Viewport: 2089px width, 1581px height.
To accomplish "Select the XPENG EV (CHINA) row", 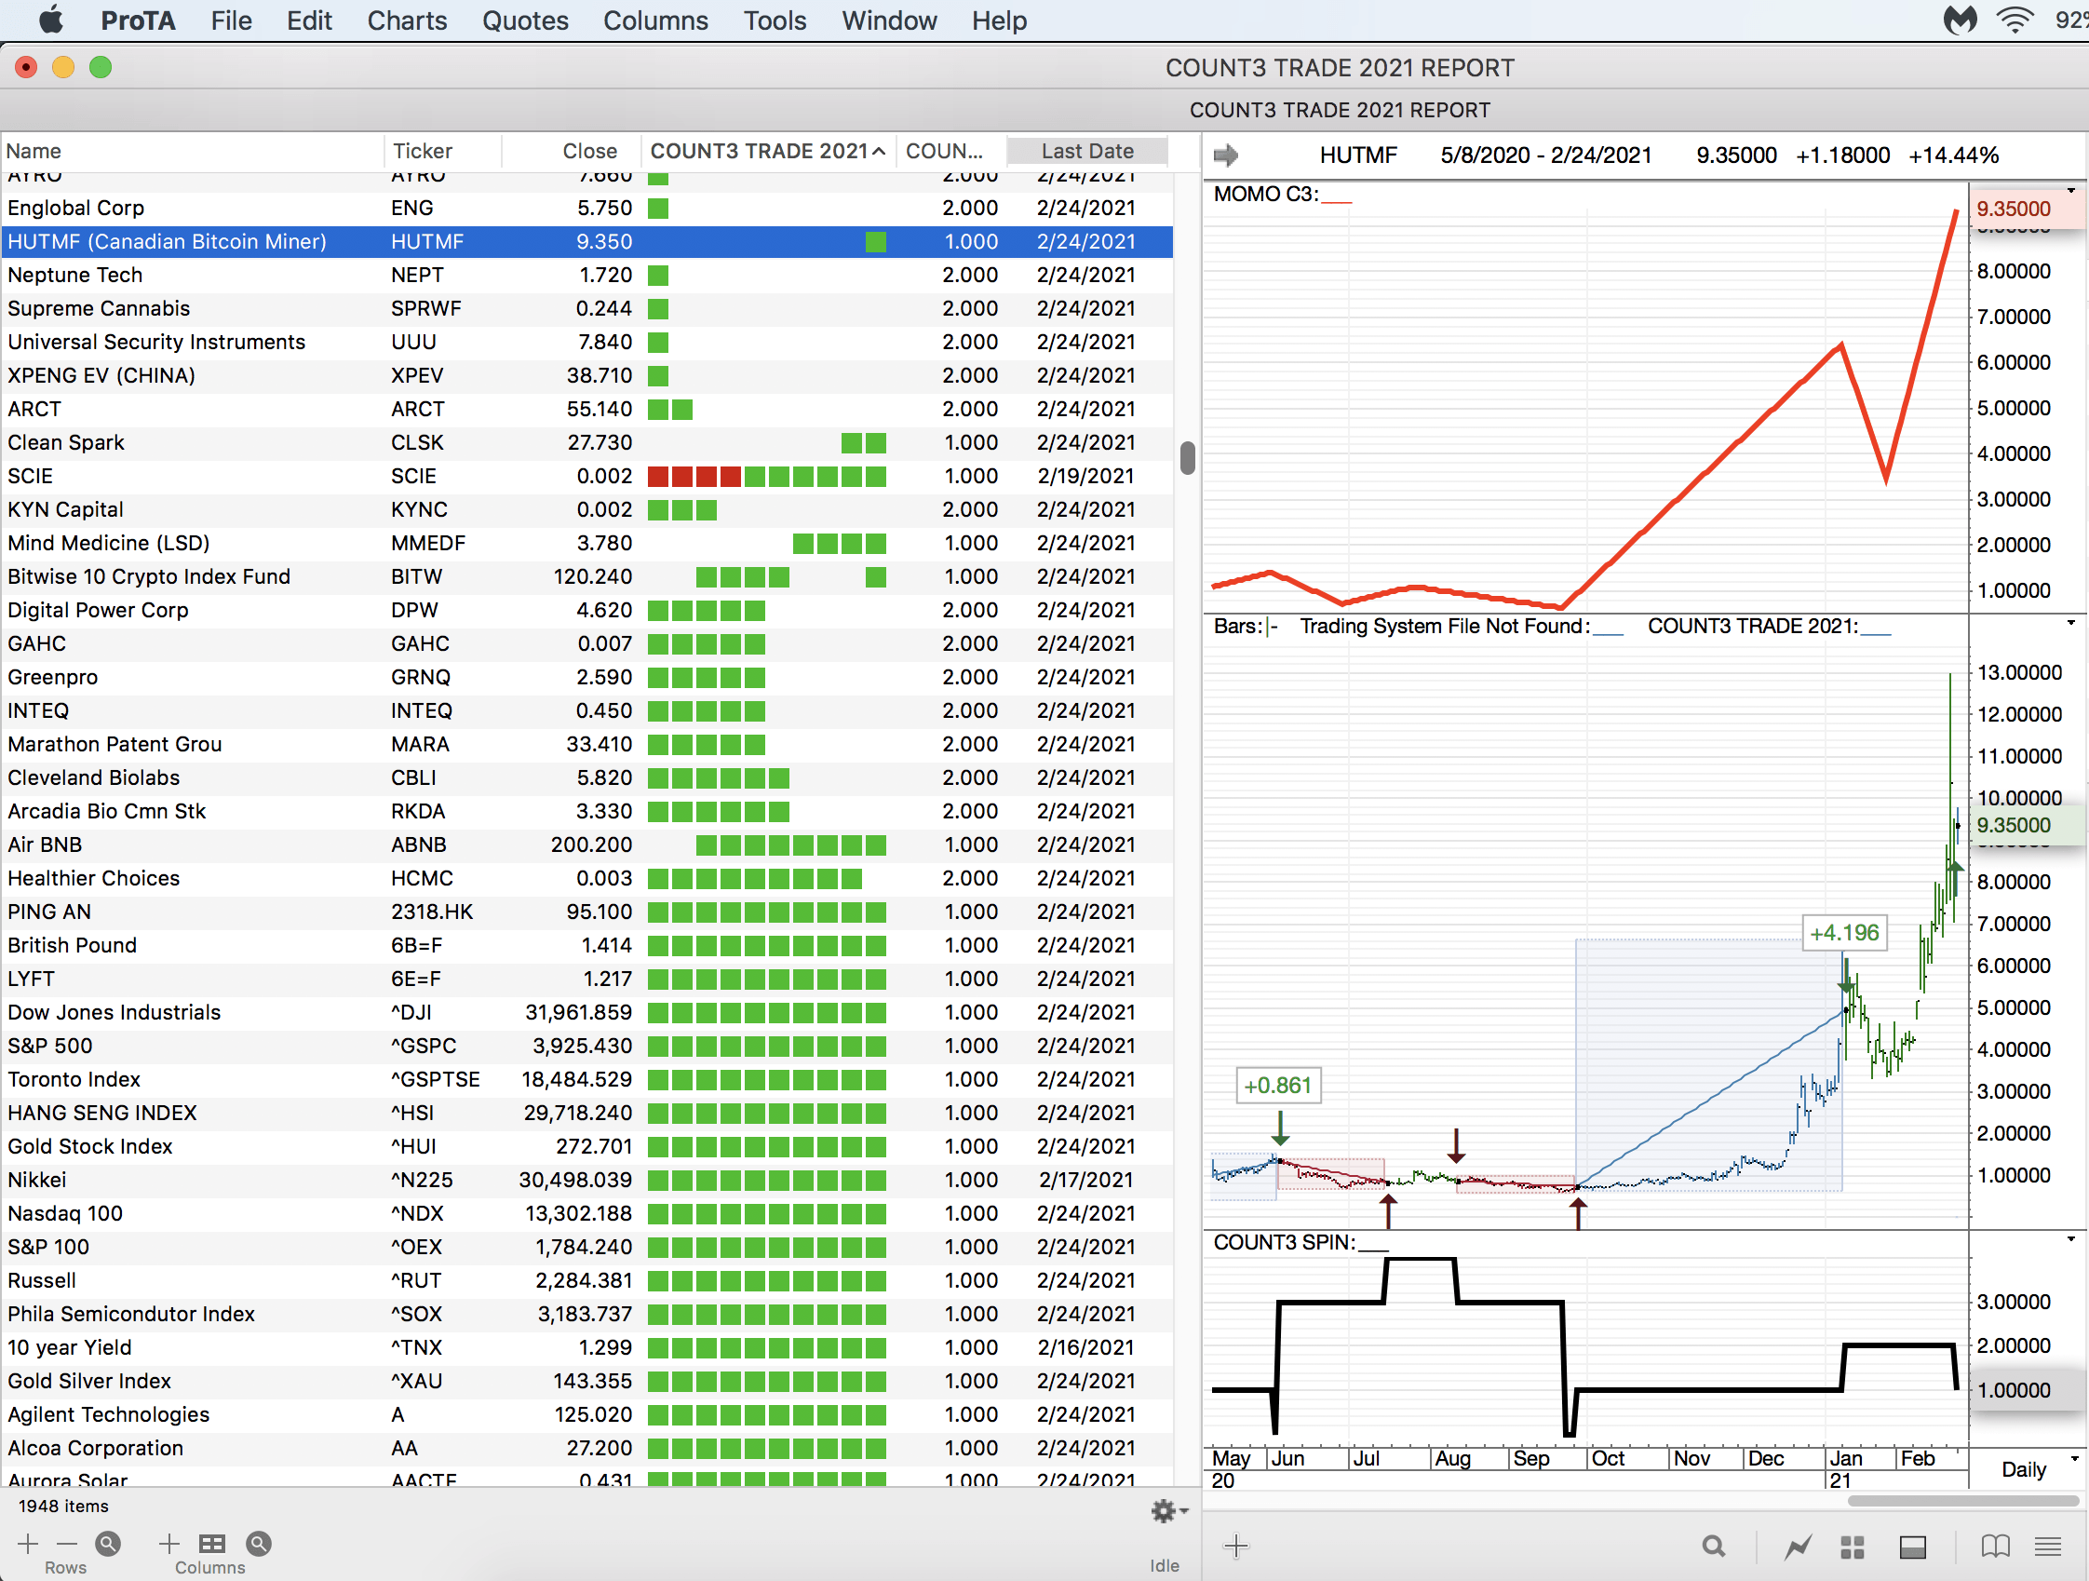I will click(586, 376).
